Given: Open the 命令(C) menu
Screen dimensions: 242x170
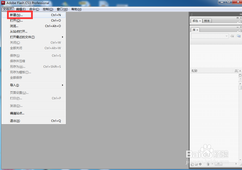Looking at the screenshot, I should (x=34, y=9).
